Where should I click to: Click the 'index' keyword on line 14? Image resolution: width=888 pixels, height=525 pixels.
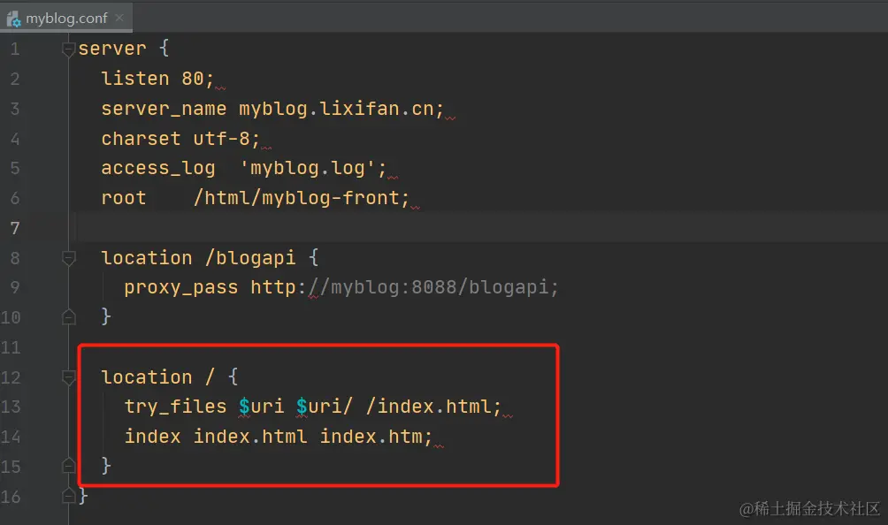tap(152, 437)
